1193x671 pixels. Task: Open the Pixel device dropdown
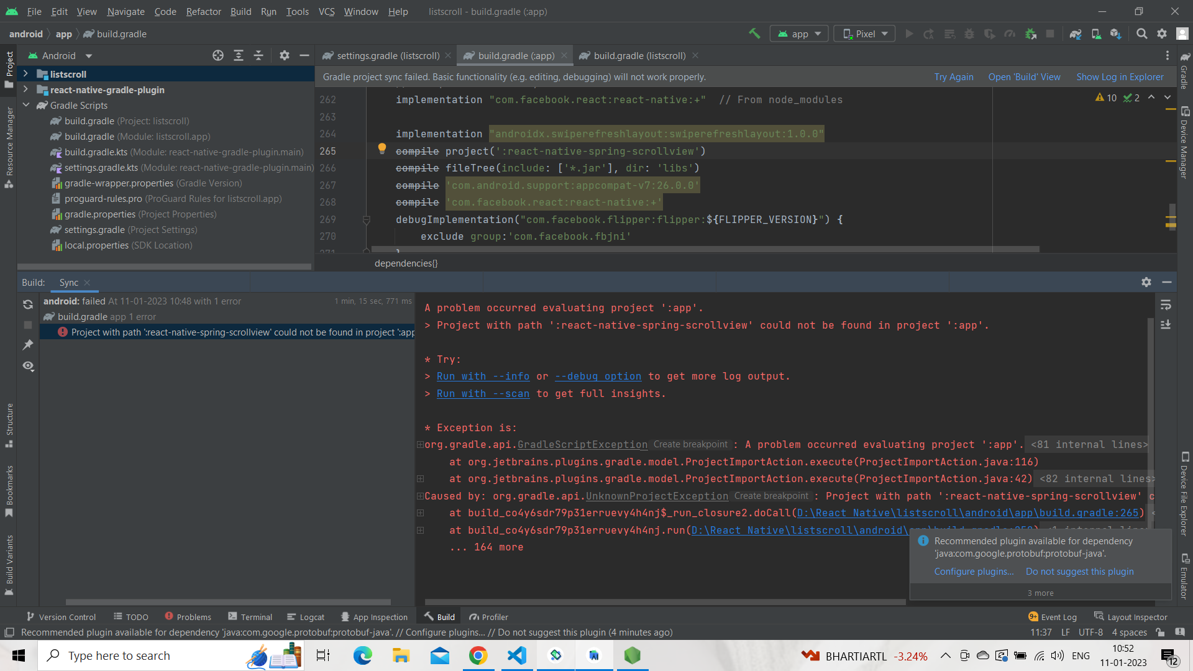click(865, 34)
